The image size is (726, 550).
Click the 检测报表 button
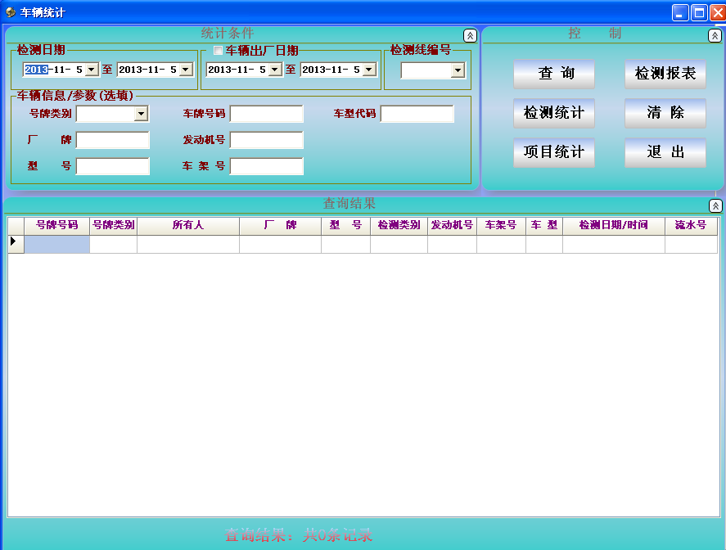[x=665, y=74]
